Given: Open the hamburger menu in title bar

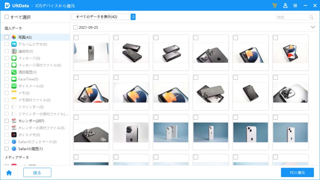Looking at the screenshot, I should pos(295,5).
